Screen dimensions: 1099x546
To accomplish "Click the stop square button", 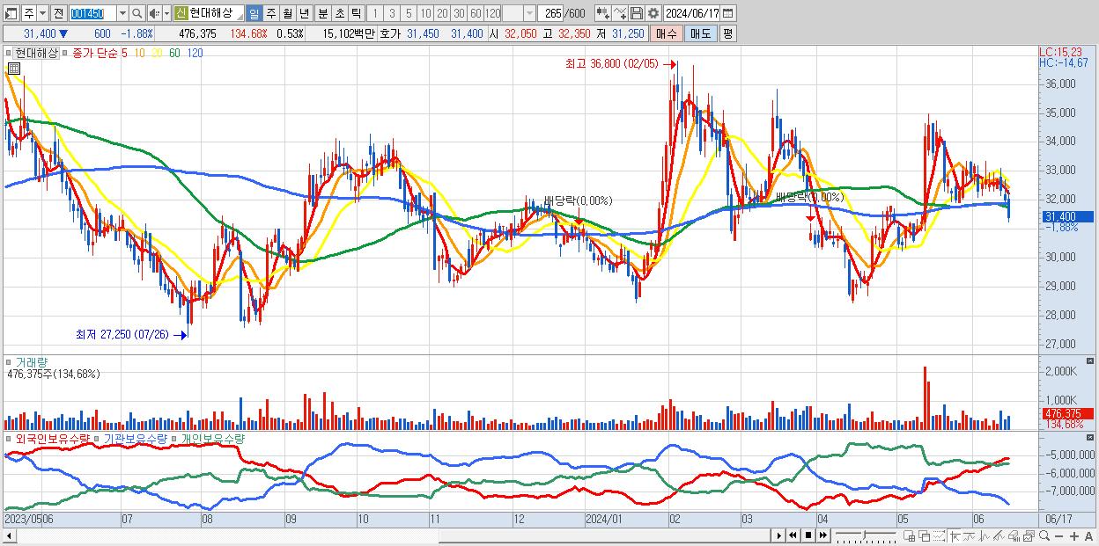I will 808,535.
